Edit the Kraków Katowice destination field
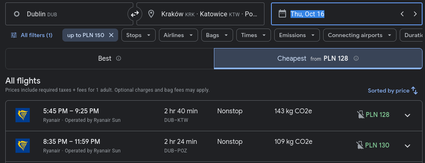Image resolution: width=425 pixels, height=163 pixels. 200,14
